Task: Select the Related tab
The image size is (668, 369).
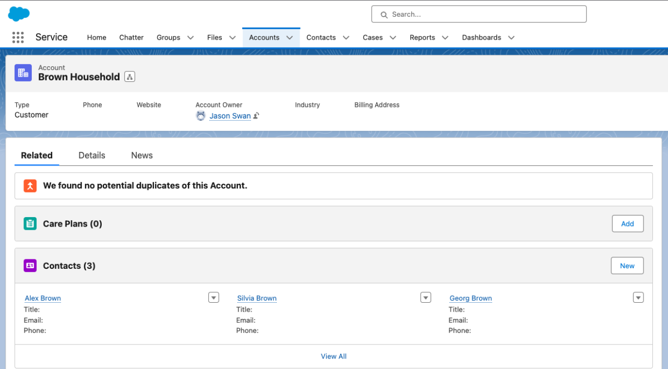Action: pos(37,156)
